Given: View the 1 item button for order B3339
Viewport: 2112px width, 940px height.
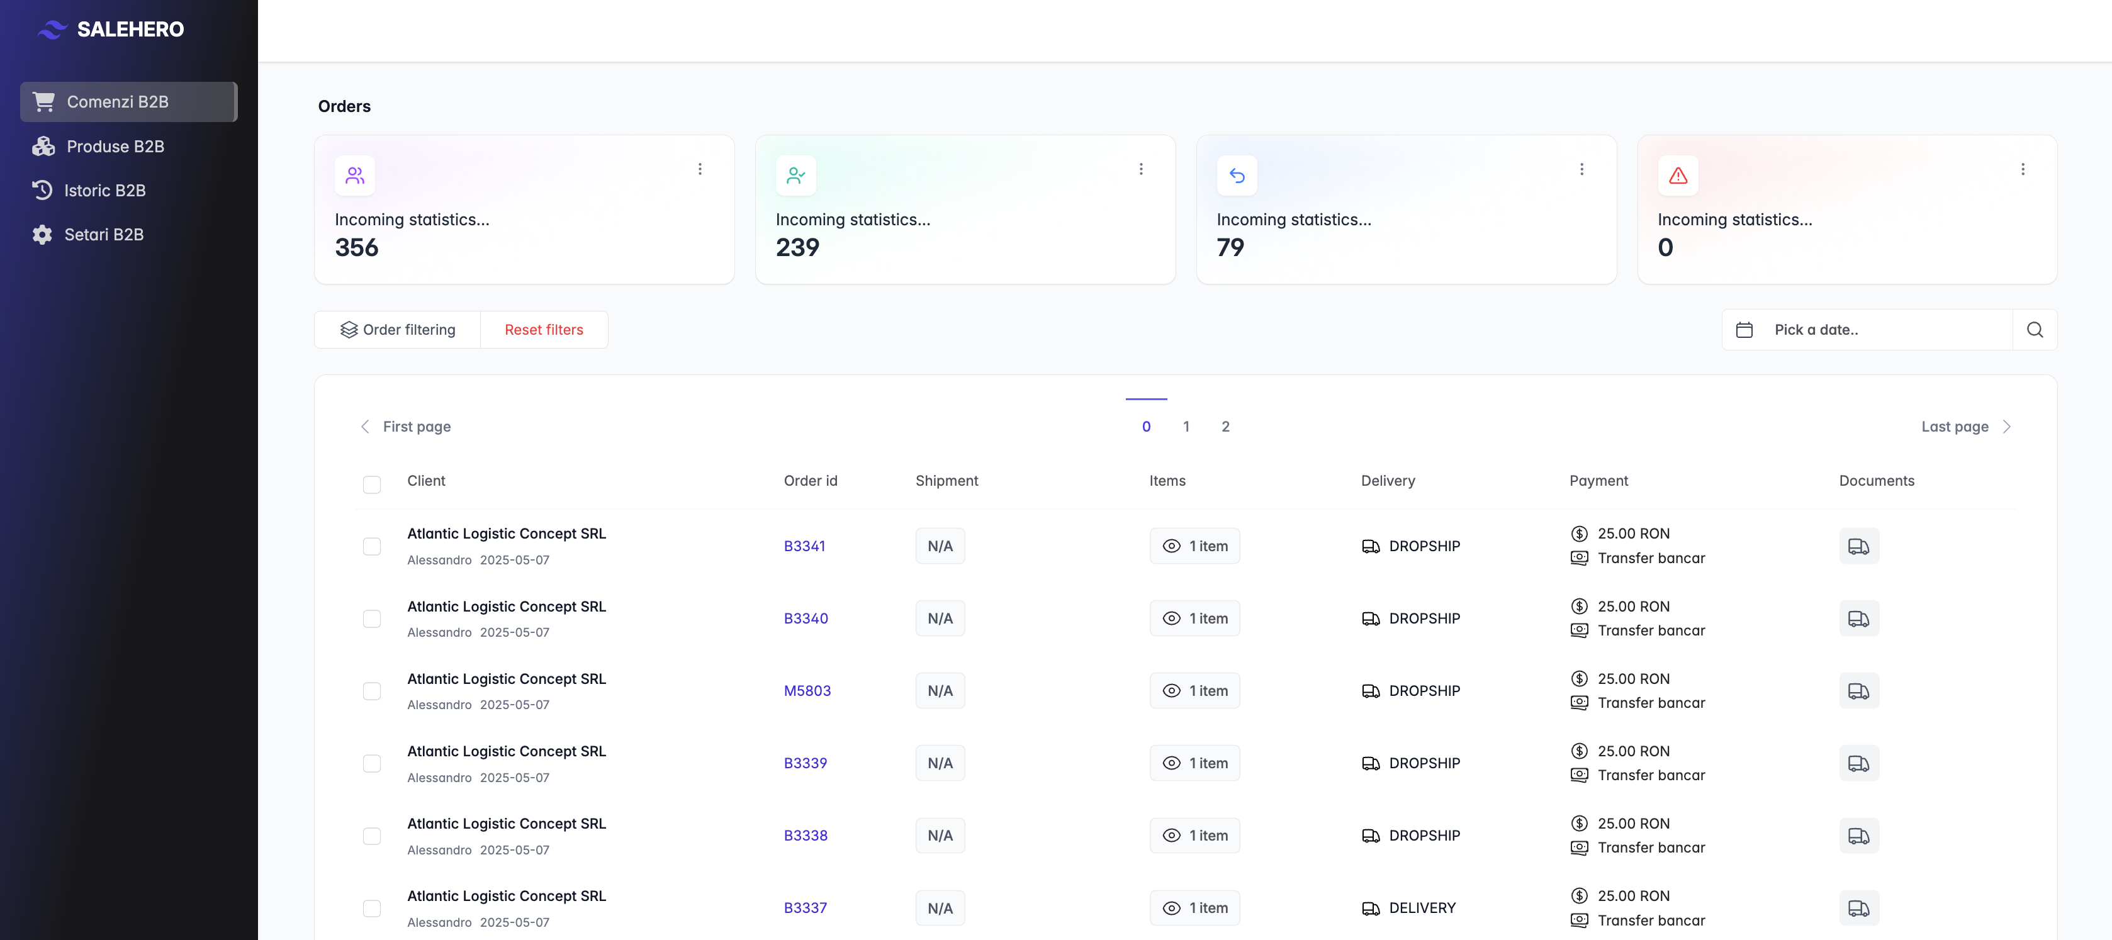Looking at the screenshot, I should (x=1194, y=763).
